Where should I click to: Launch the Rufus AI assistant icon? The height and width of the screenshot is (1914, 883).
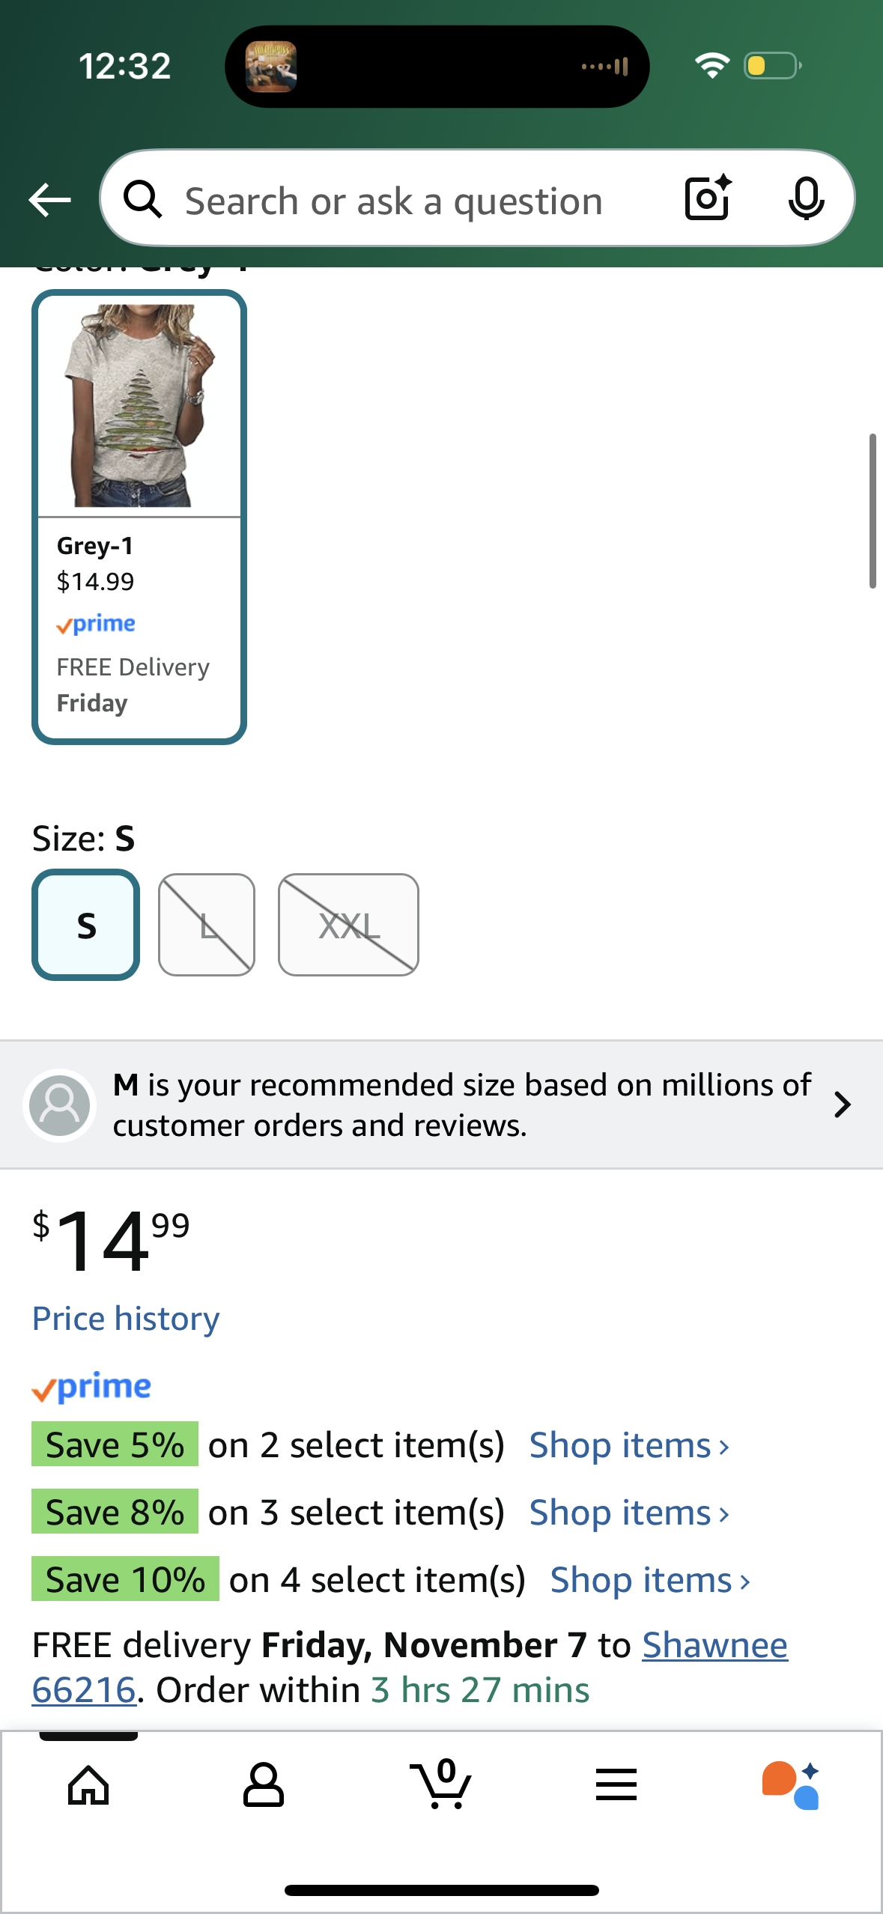click(791, 1785)
